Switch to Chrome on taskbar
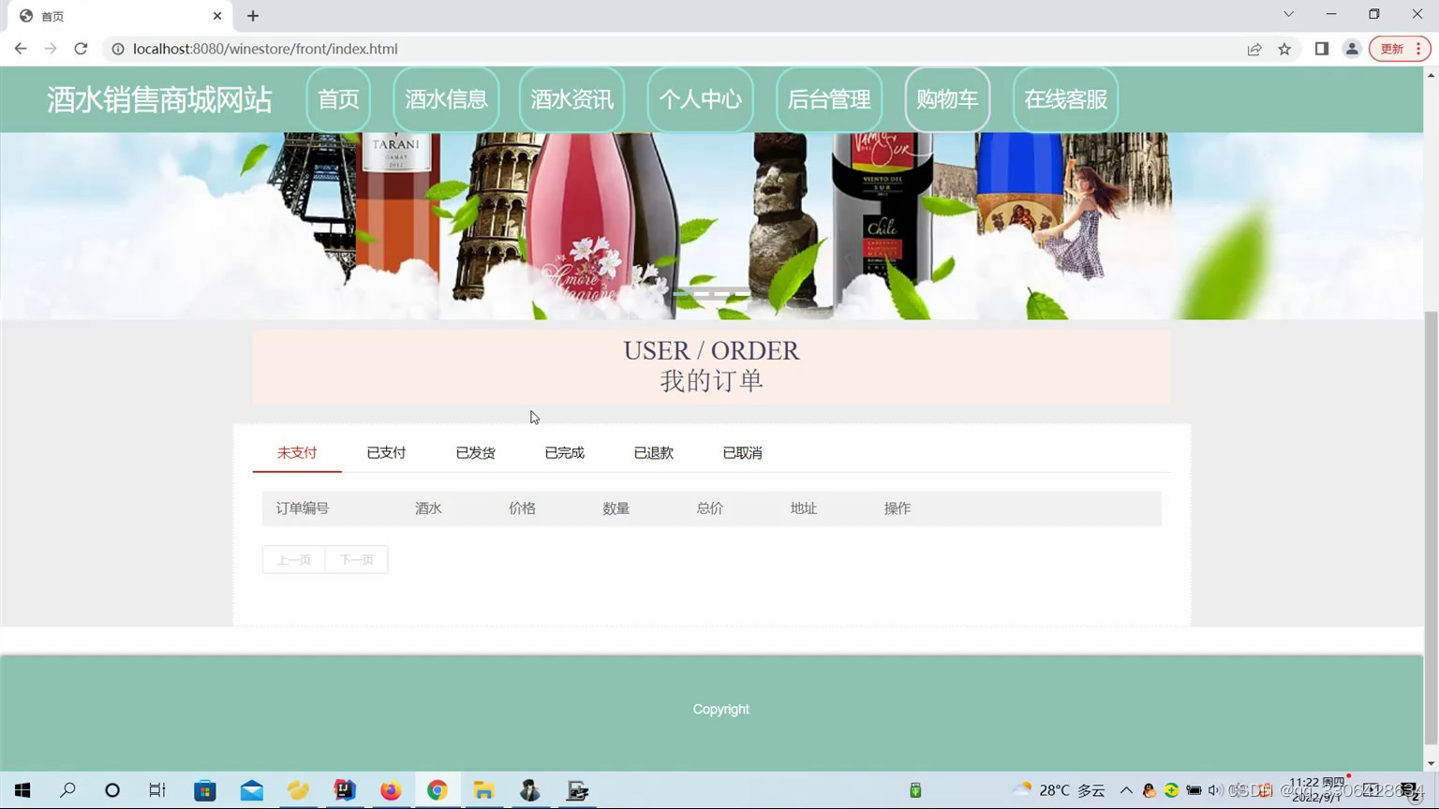This screenshot has height=809, width=1439. tap(437, 790)
